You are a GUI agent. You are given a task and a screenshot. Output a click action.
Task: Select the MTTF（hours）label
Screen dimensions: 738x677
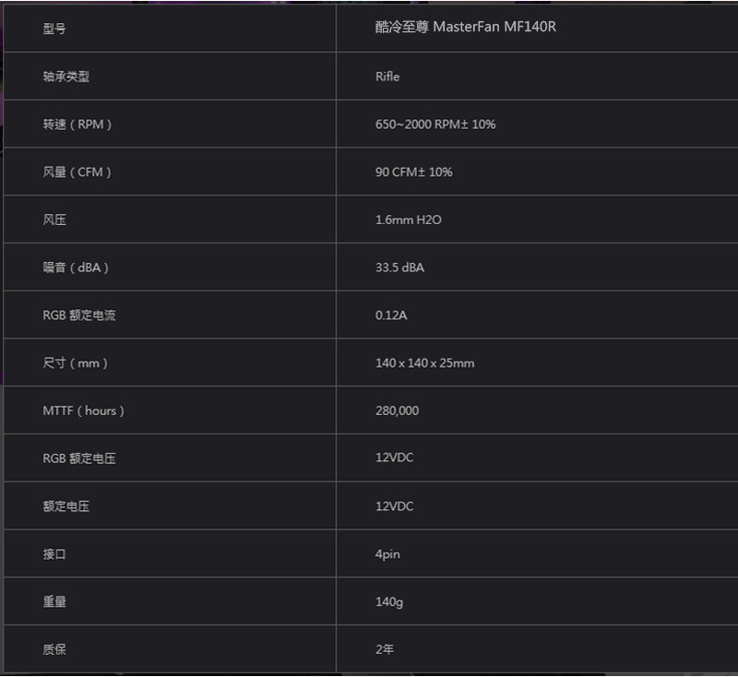(x=83, y=410)
